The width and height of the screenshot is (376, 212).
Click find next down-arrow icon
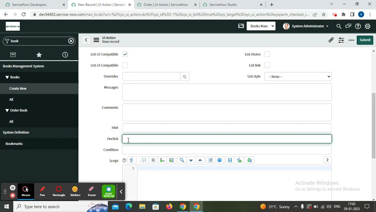click(x=191, y=160)
